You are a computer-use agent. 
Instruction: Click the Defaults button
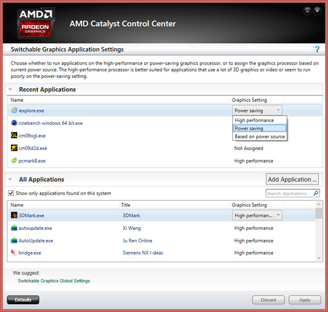click(23, 300)
